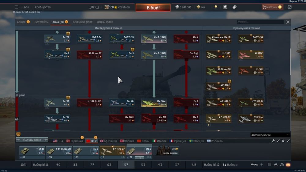This screenshot has width=306, height=172.
Task: Open the Наборы presets button
Action: coord(230,165)
